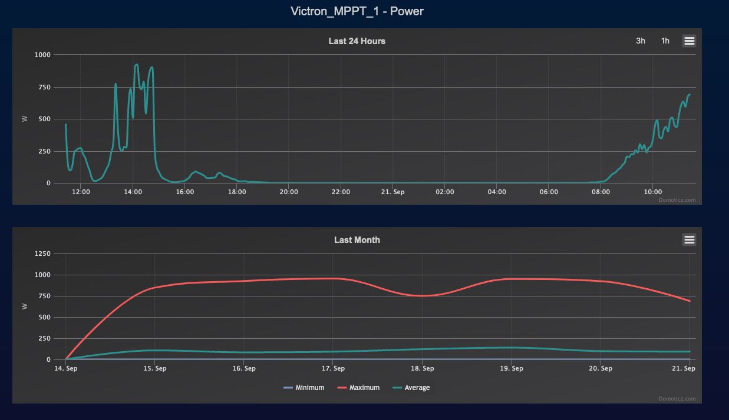Viewport: 729px width, 420px height.
Task: Click the blue Minimum legend line marker
Action: coord(288,388)
